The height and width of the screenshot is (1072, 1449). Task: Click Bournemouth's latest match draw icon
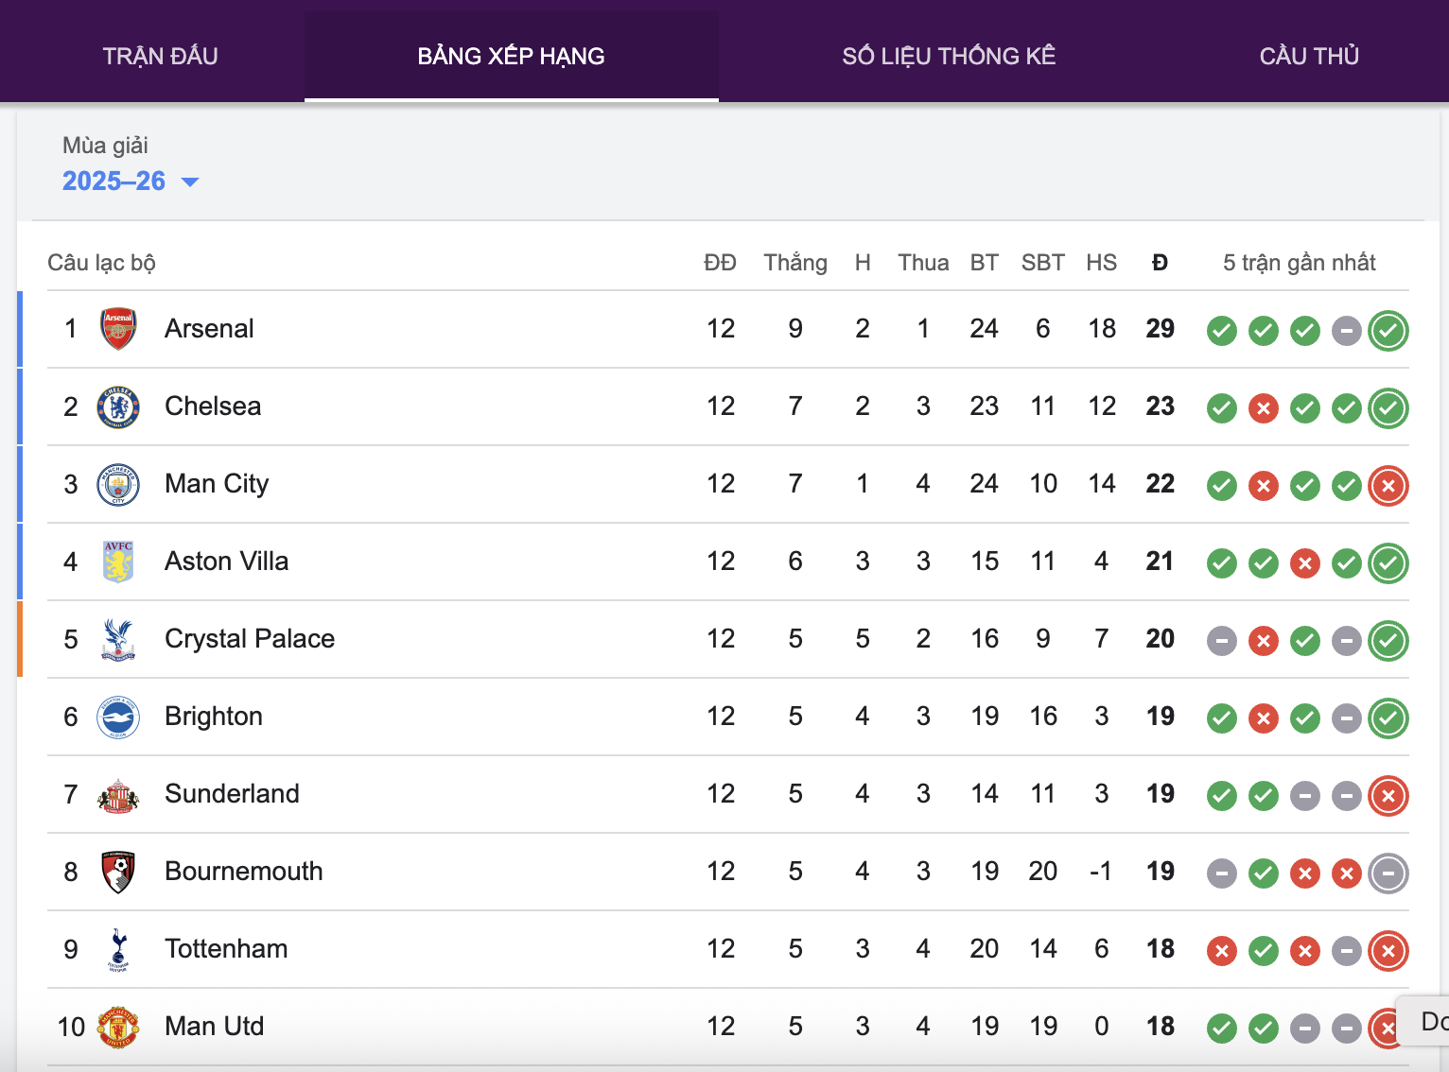[x=1388, y=873]
